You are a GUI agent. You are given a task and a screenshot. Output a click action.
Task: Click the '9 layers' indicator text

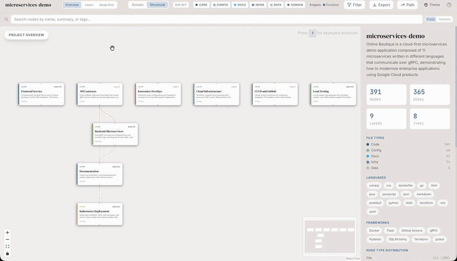click(x=315, y=5)
